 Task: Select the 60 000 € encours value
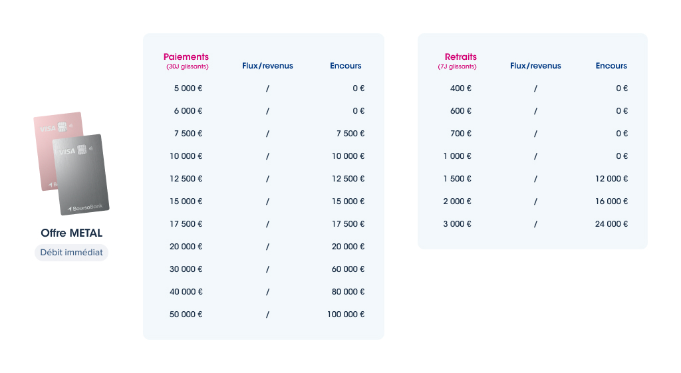pyautogui.click(x=348, y=269)
